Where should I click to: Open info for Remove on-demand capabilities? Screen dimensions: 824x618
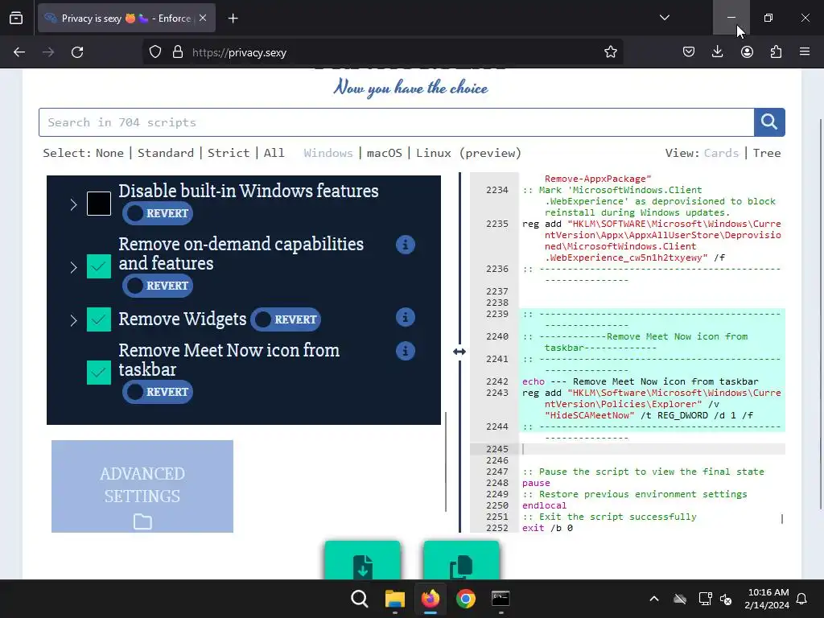pyautogui.click(x=406, y=245)
